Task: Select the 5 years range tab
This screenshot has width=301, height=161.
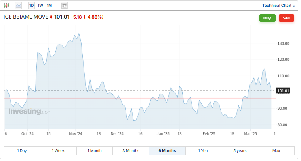Action: [240, 151]
